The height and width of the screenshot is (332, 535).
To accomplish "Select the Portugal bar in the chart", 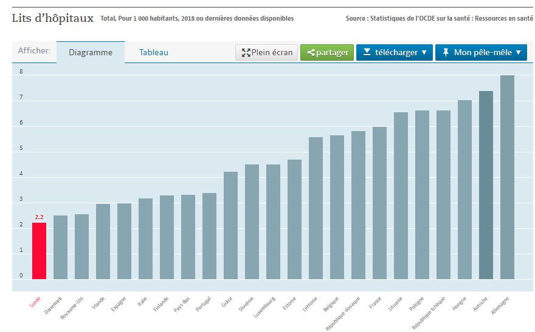I will (x=209, y=236).
